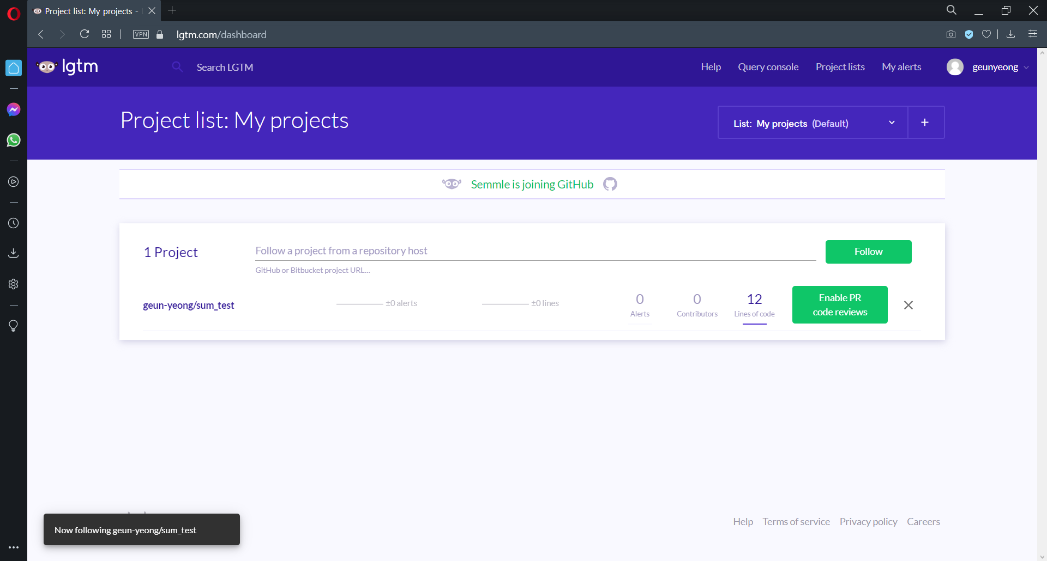Take a snapshot with the camera icon
The height and width of the screenshot is (561, 1047).
tap(951, 34)
